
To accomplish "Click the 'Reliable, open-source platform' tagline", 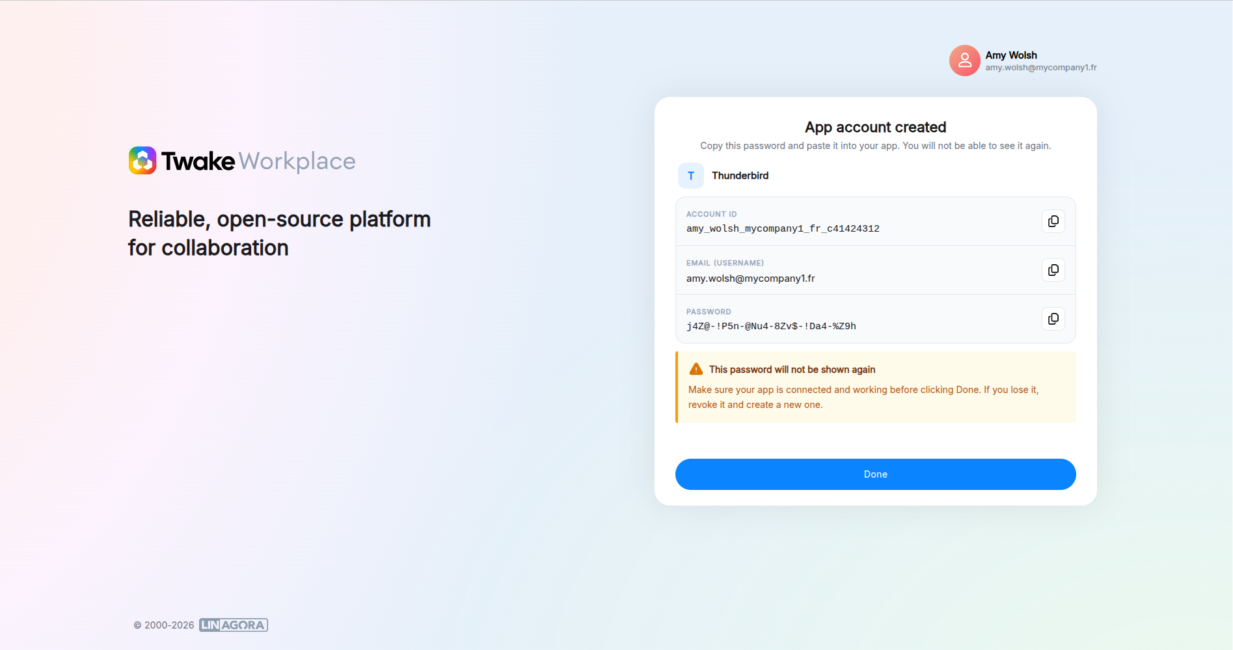I will pyautogui.click(x=279, y=234).
